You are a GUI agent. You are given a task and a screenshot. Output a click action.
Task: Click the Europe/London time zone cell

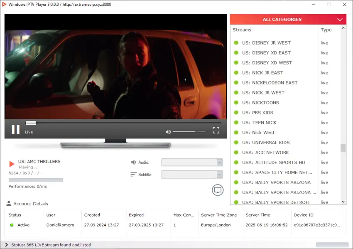(x=216, y=225)
